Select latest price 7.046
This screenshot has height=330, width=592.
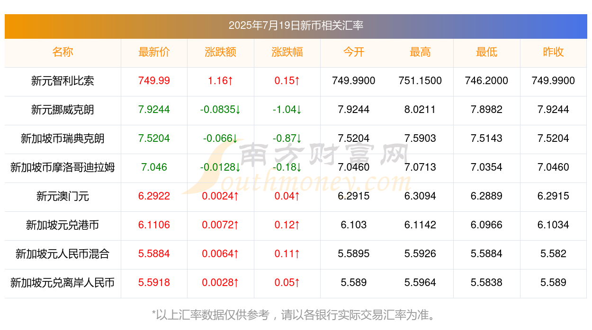pyautogui.click(x=154, y=167)
